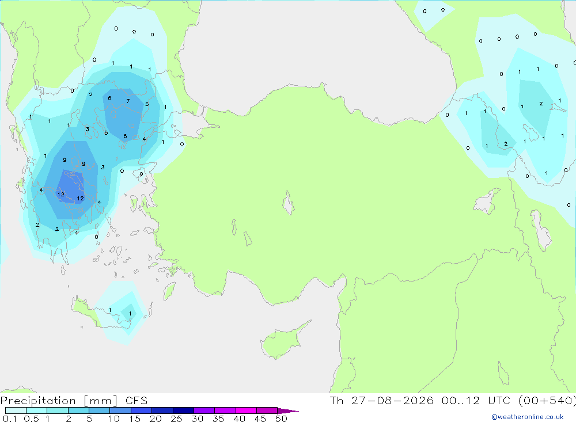Click the 'CFS' model label
Image resolution: width=576 pixels, height=422 pixels.
click(x=137, y=401)
